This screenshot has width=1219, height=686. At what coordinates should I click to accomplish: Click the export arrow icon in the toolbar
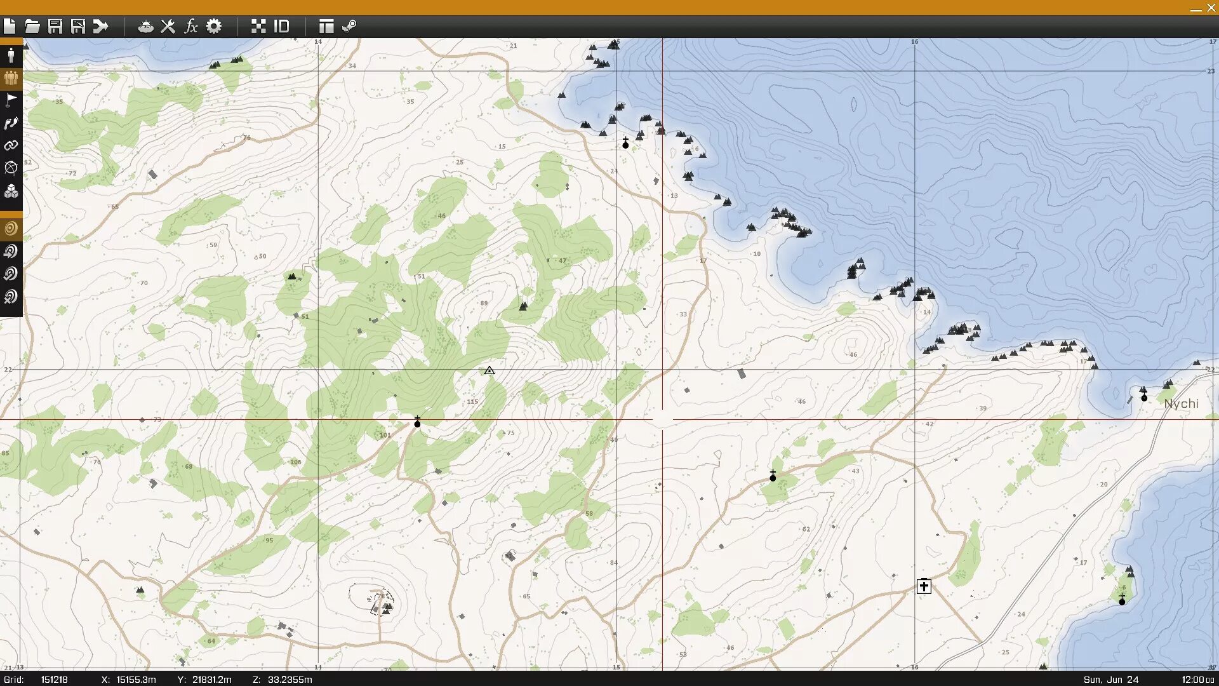101,26
